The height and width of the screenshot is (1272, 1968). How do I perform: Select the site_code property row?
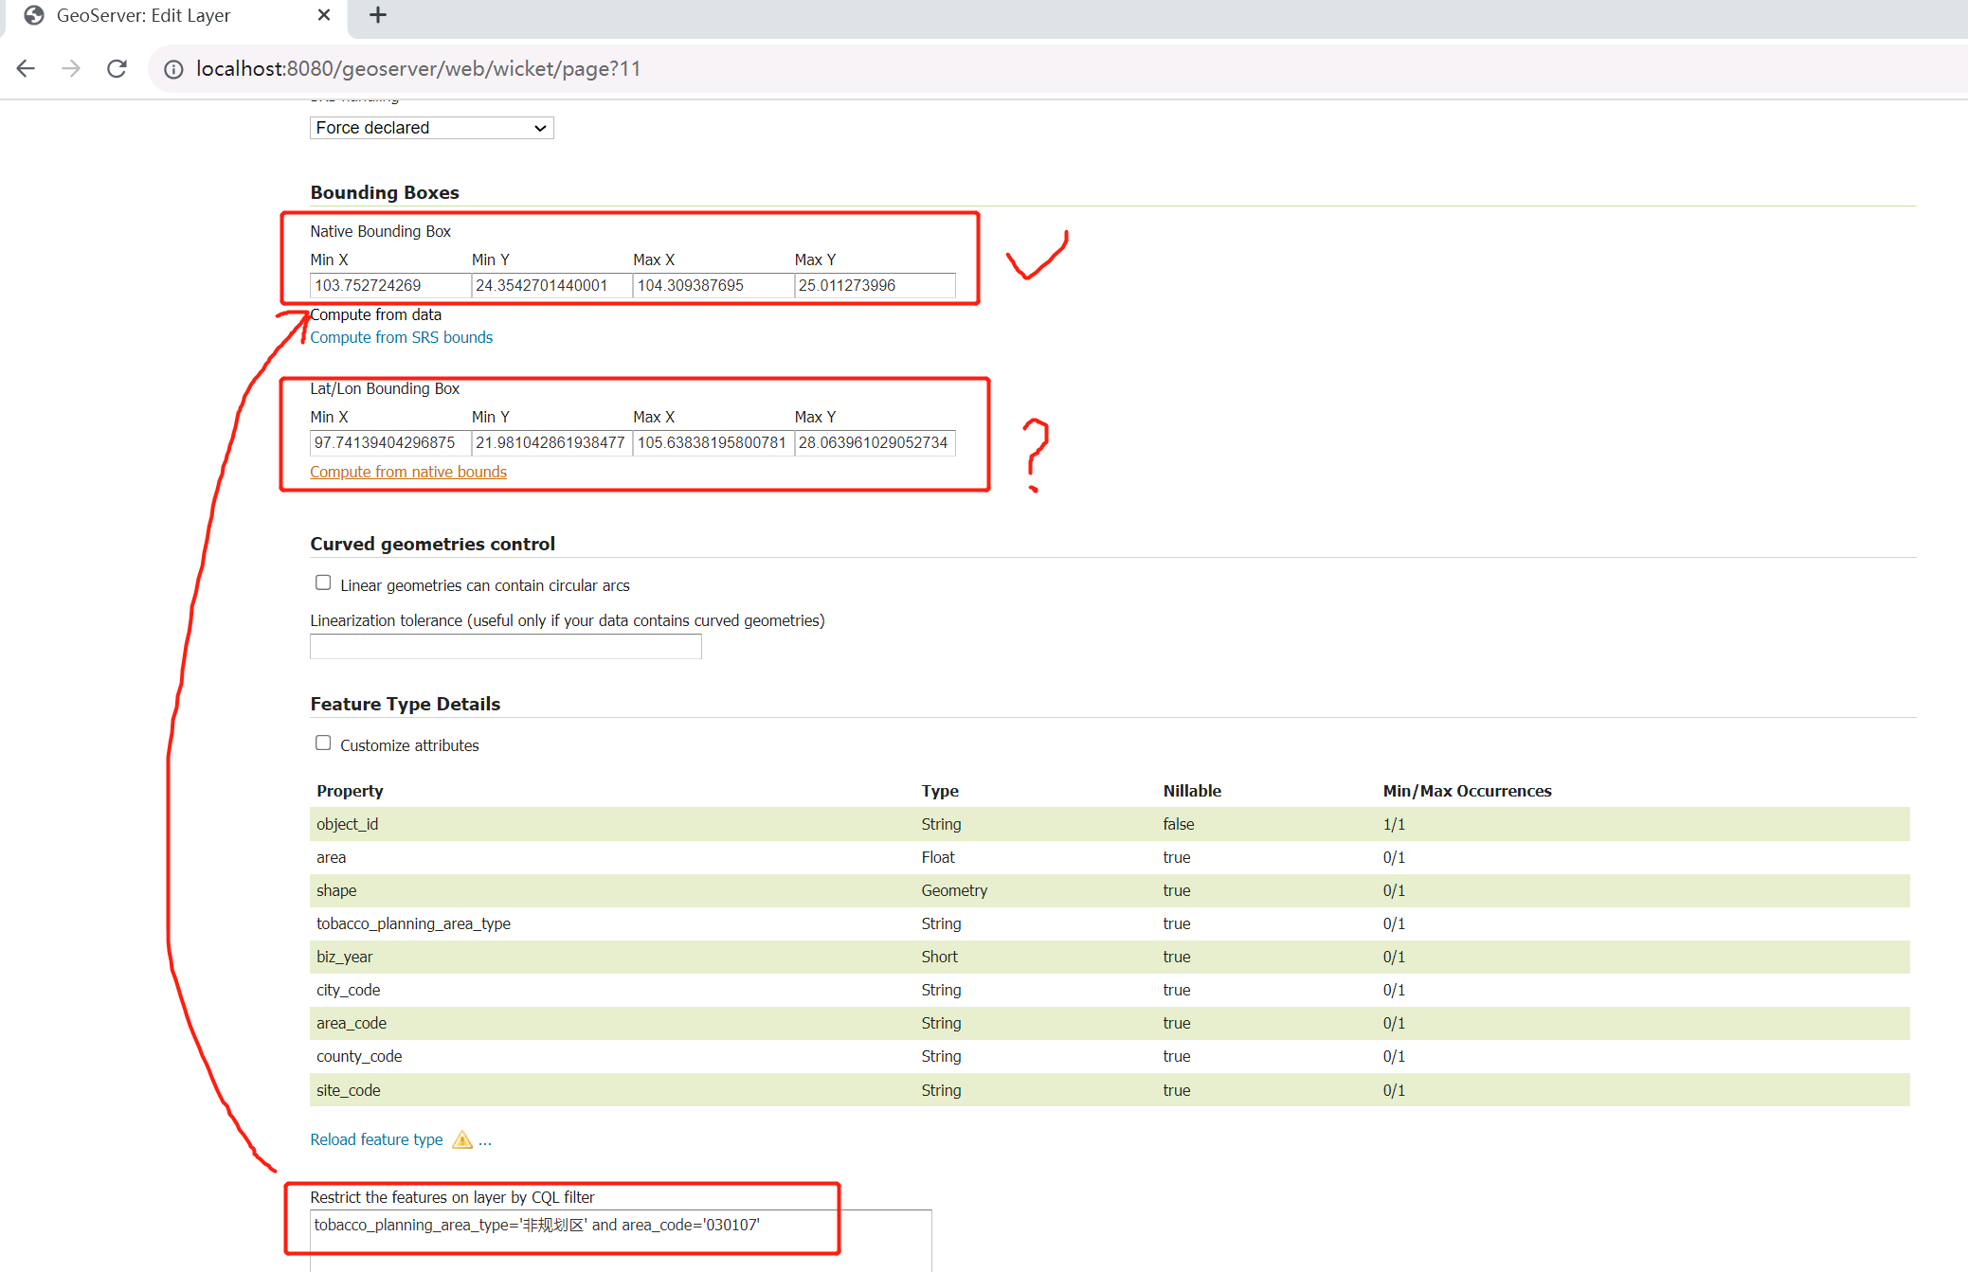pos(1110,1090)
